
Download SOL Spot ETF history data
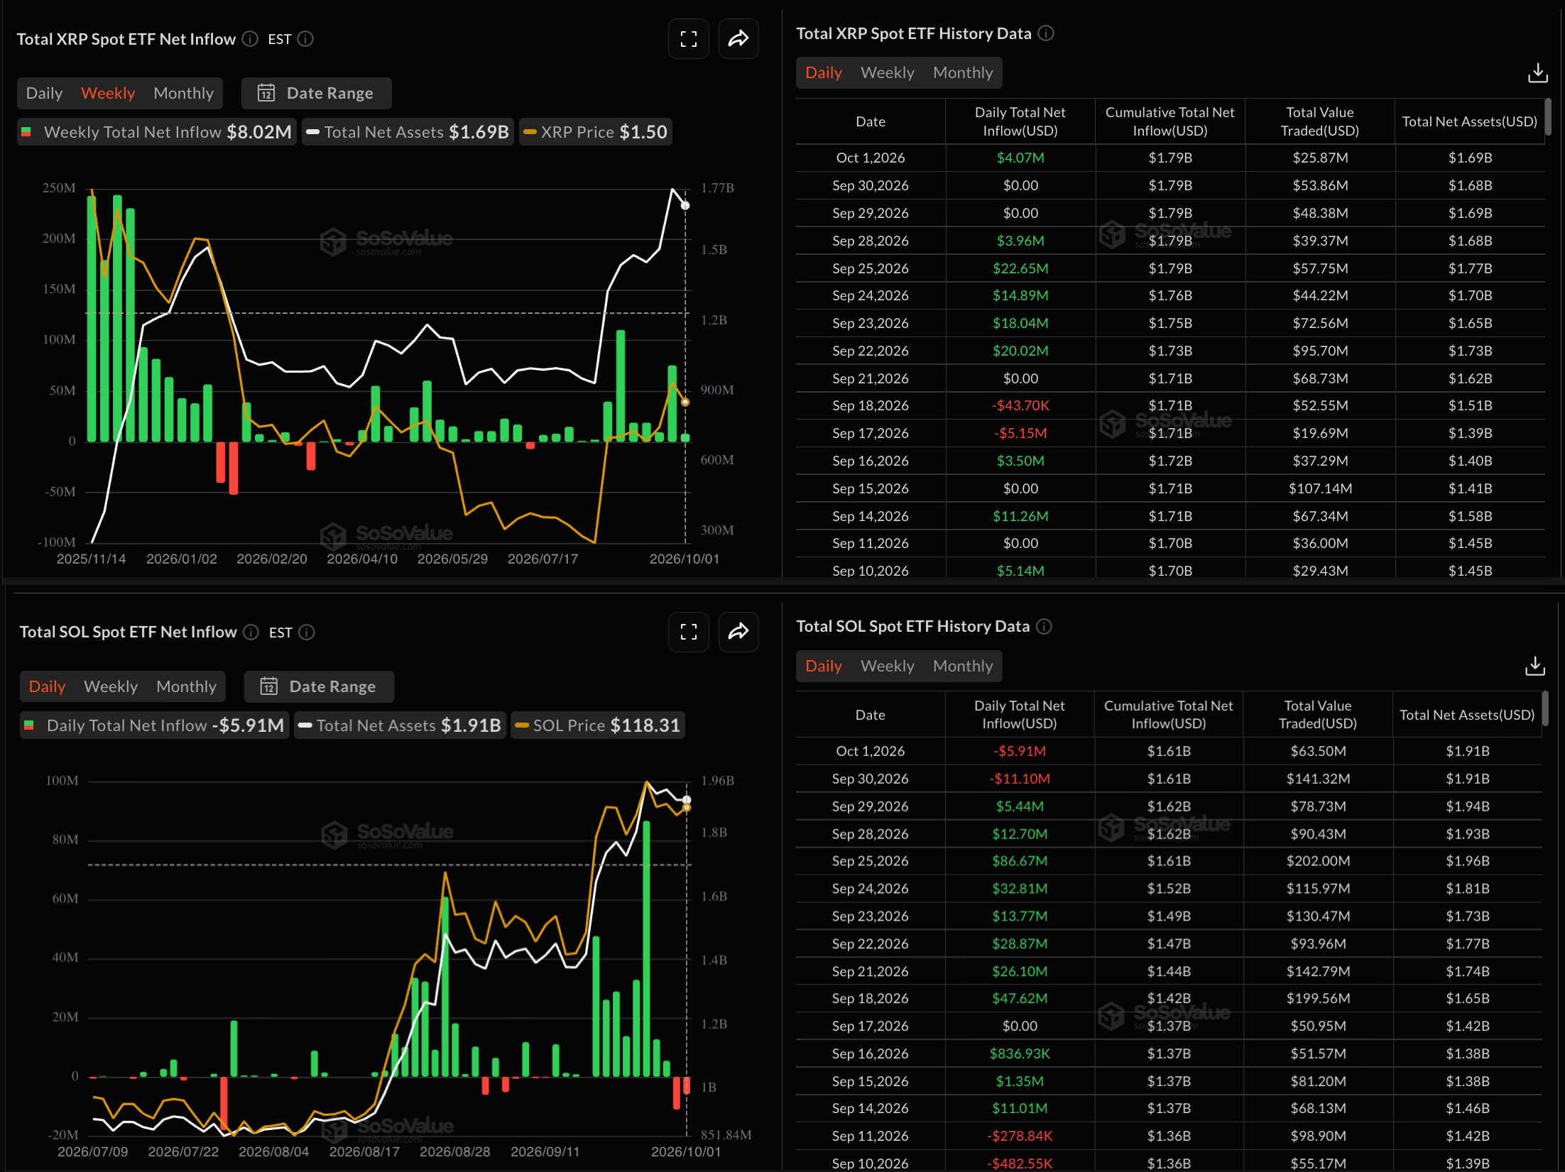click(1534, 665)
